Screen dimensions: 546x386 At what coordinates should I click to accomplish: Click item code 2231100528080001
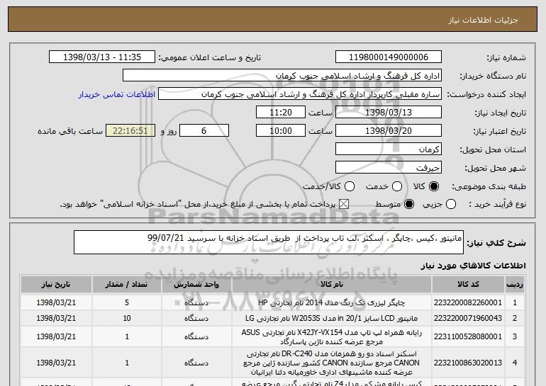(x=468, y=336)
